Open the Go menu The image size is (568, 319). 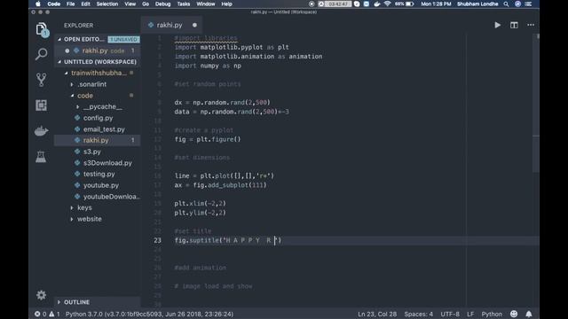point(146,4)
